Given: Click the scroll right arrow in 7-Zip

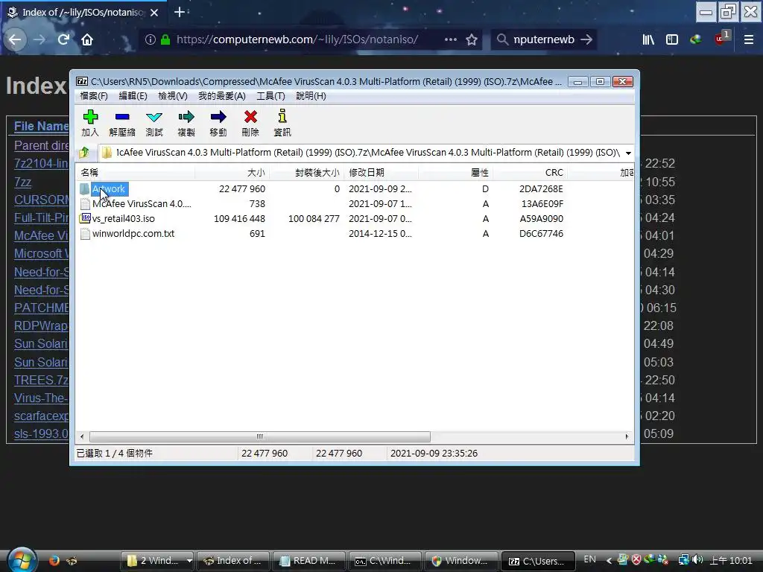Looking at the screenshot, I should pos(627,436).
